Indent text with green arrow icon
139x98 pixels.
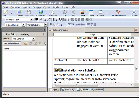click(87, 20)
